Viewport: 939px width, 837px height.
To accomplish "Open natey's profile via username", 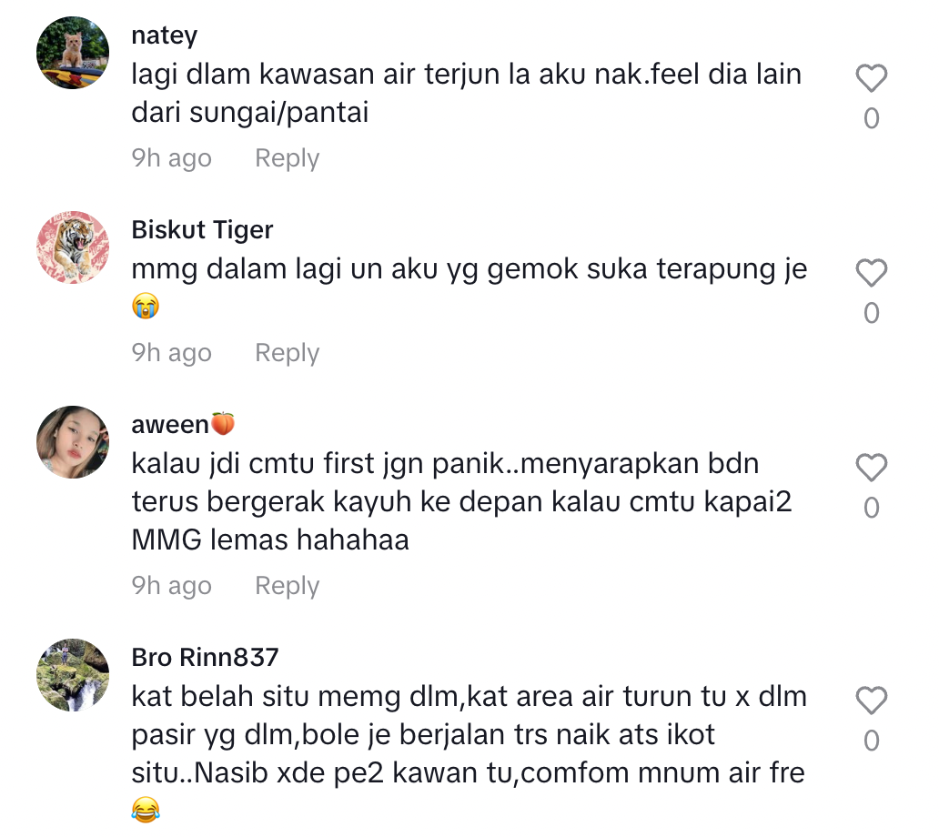I will click(165, 35).
